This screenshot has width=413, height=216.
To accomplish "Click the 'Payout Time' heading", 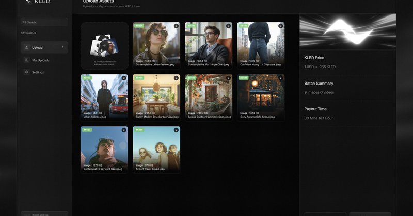I will pos(315,109).
